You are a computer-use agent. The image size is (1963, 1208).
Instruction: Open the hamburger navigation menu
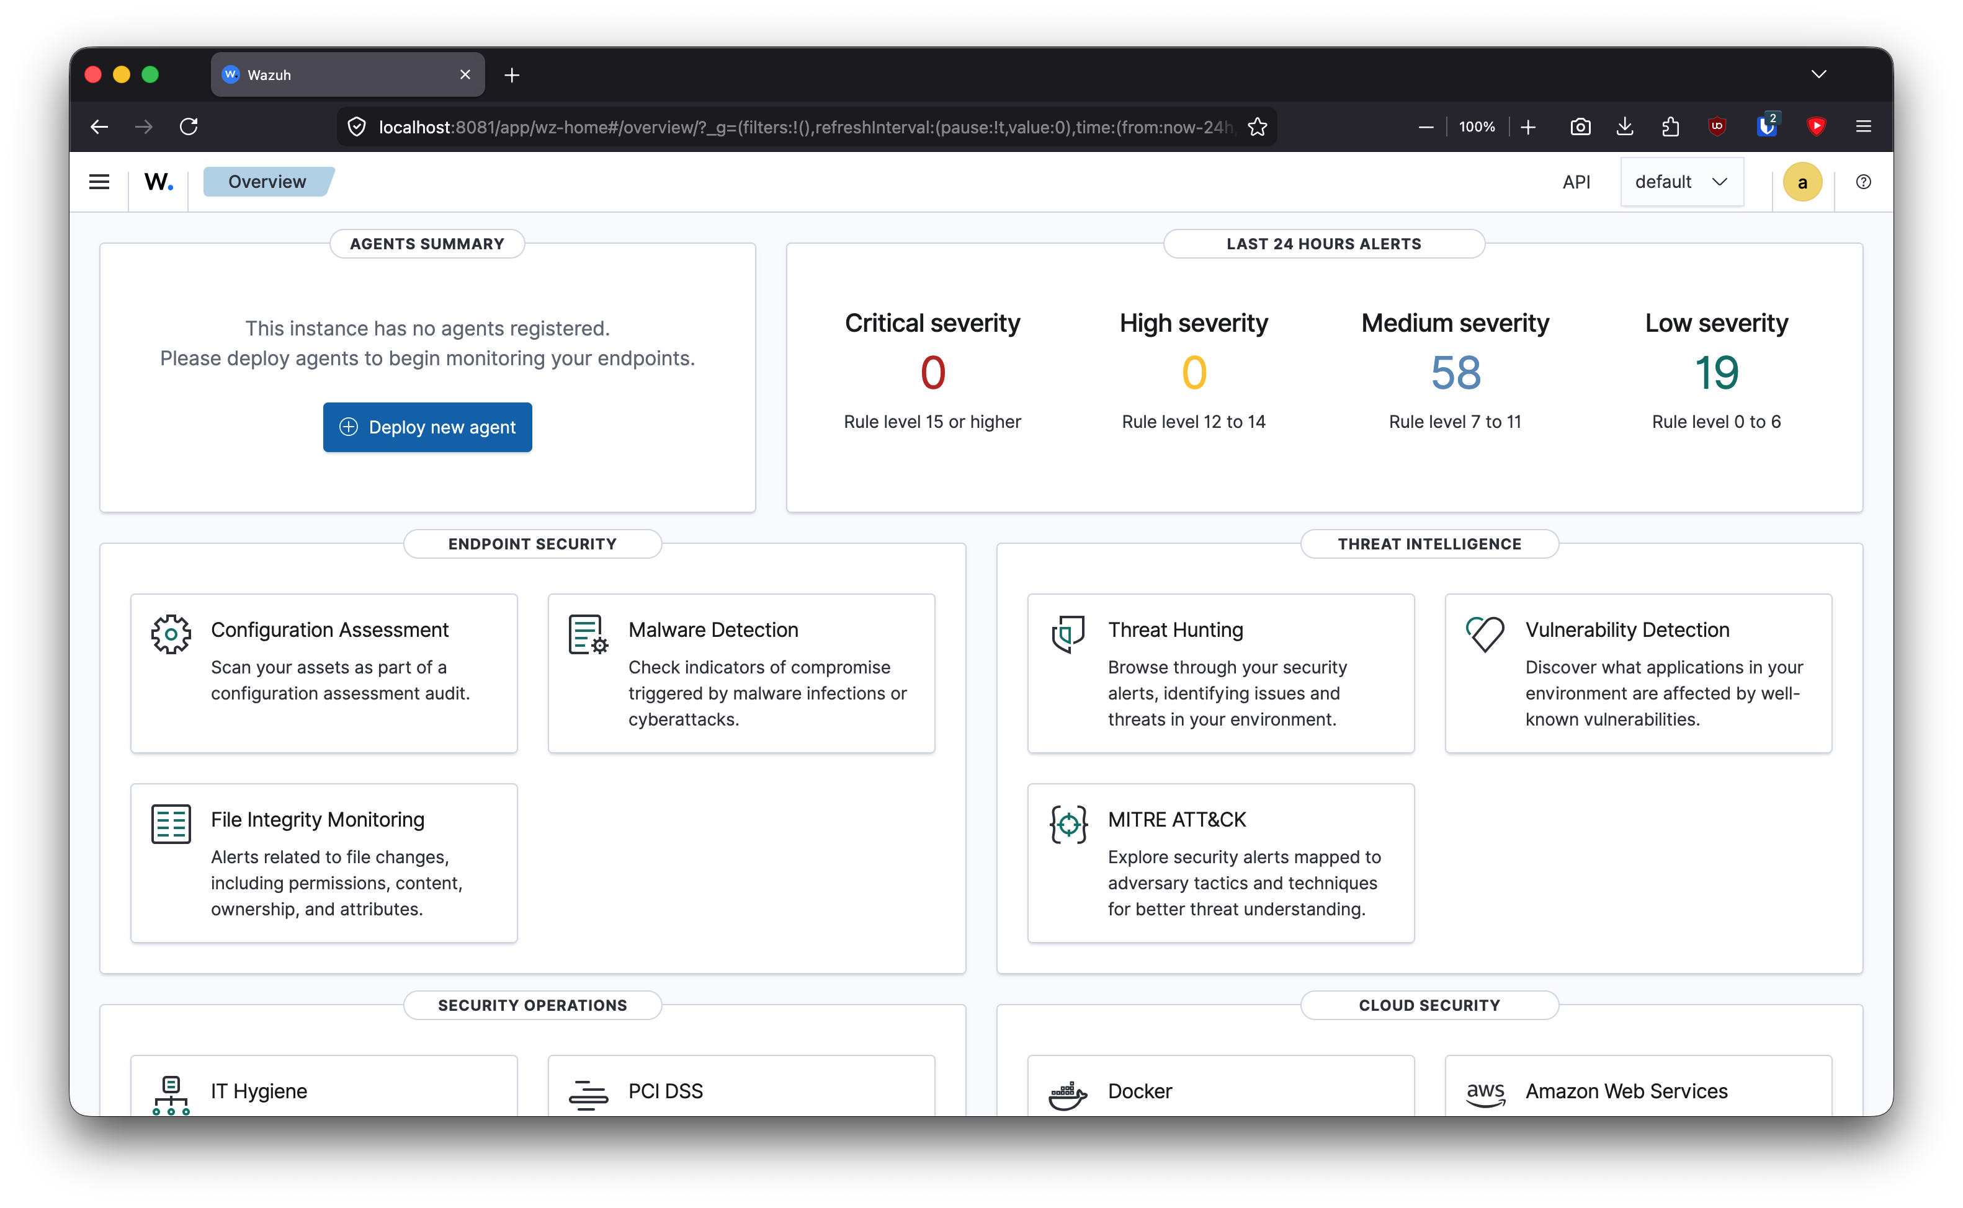[99, 182]
